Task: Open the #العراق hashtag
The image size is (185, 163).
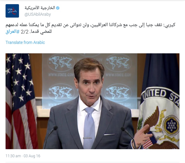Action: click(12, 32)
